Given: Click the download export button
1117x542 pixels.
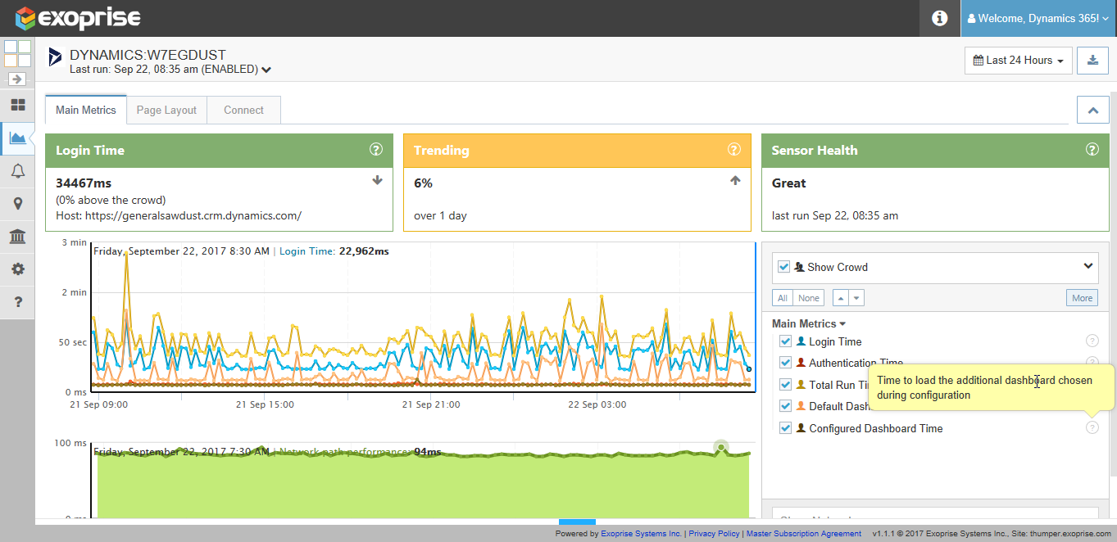Looking at the screenshot, I should [x=1092, y=61].
